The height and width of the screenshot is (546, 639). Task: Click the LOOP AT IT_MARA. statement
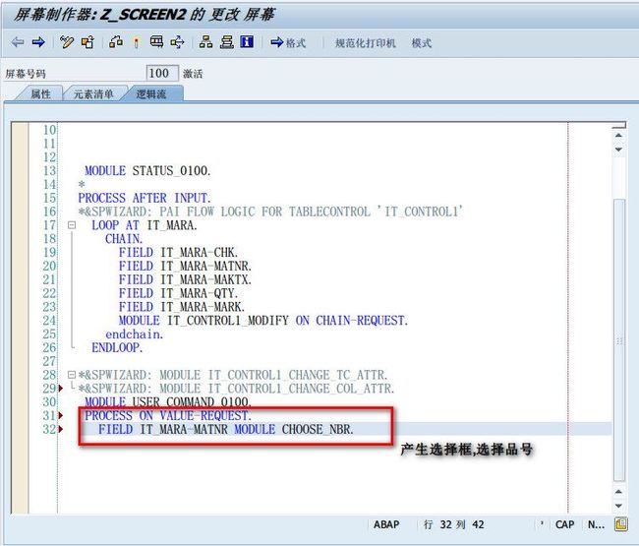click(x=145, y=225)
